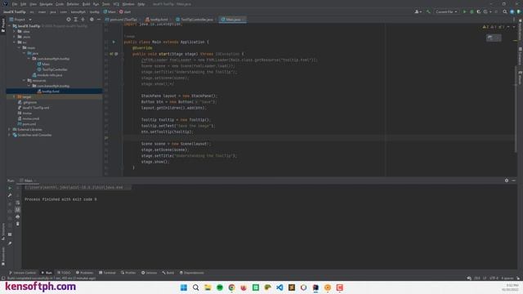This screenshot has width=523, height=294.
Task: Hide the Project panel with the minus icon
Action: [x=99, y=20]
